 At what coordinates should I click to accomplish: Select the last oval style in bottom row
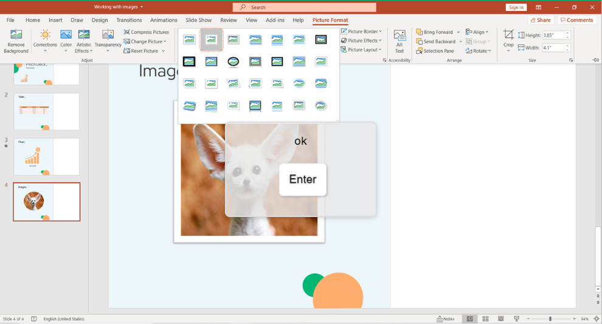(321, 105)
